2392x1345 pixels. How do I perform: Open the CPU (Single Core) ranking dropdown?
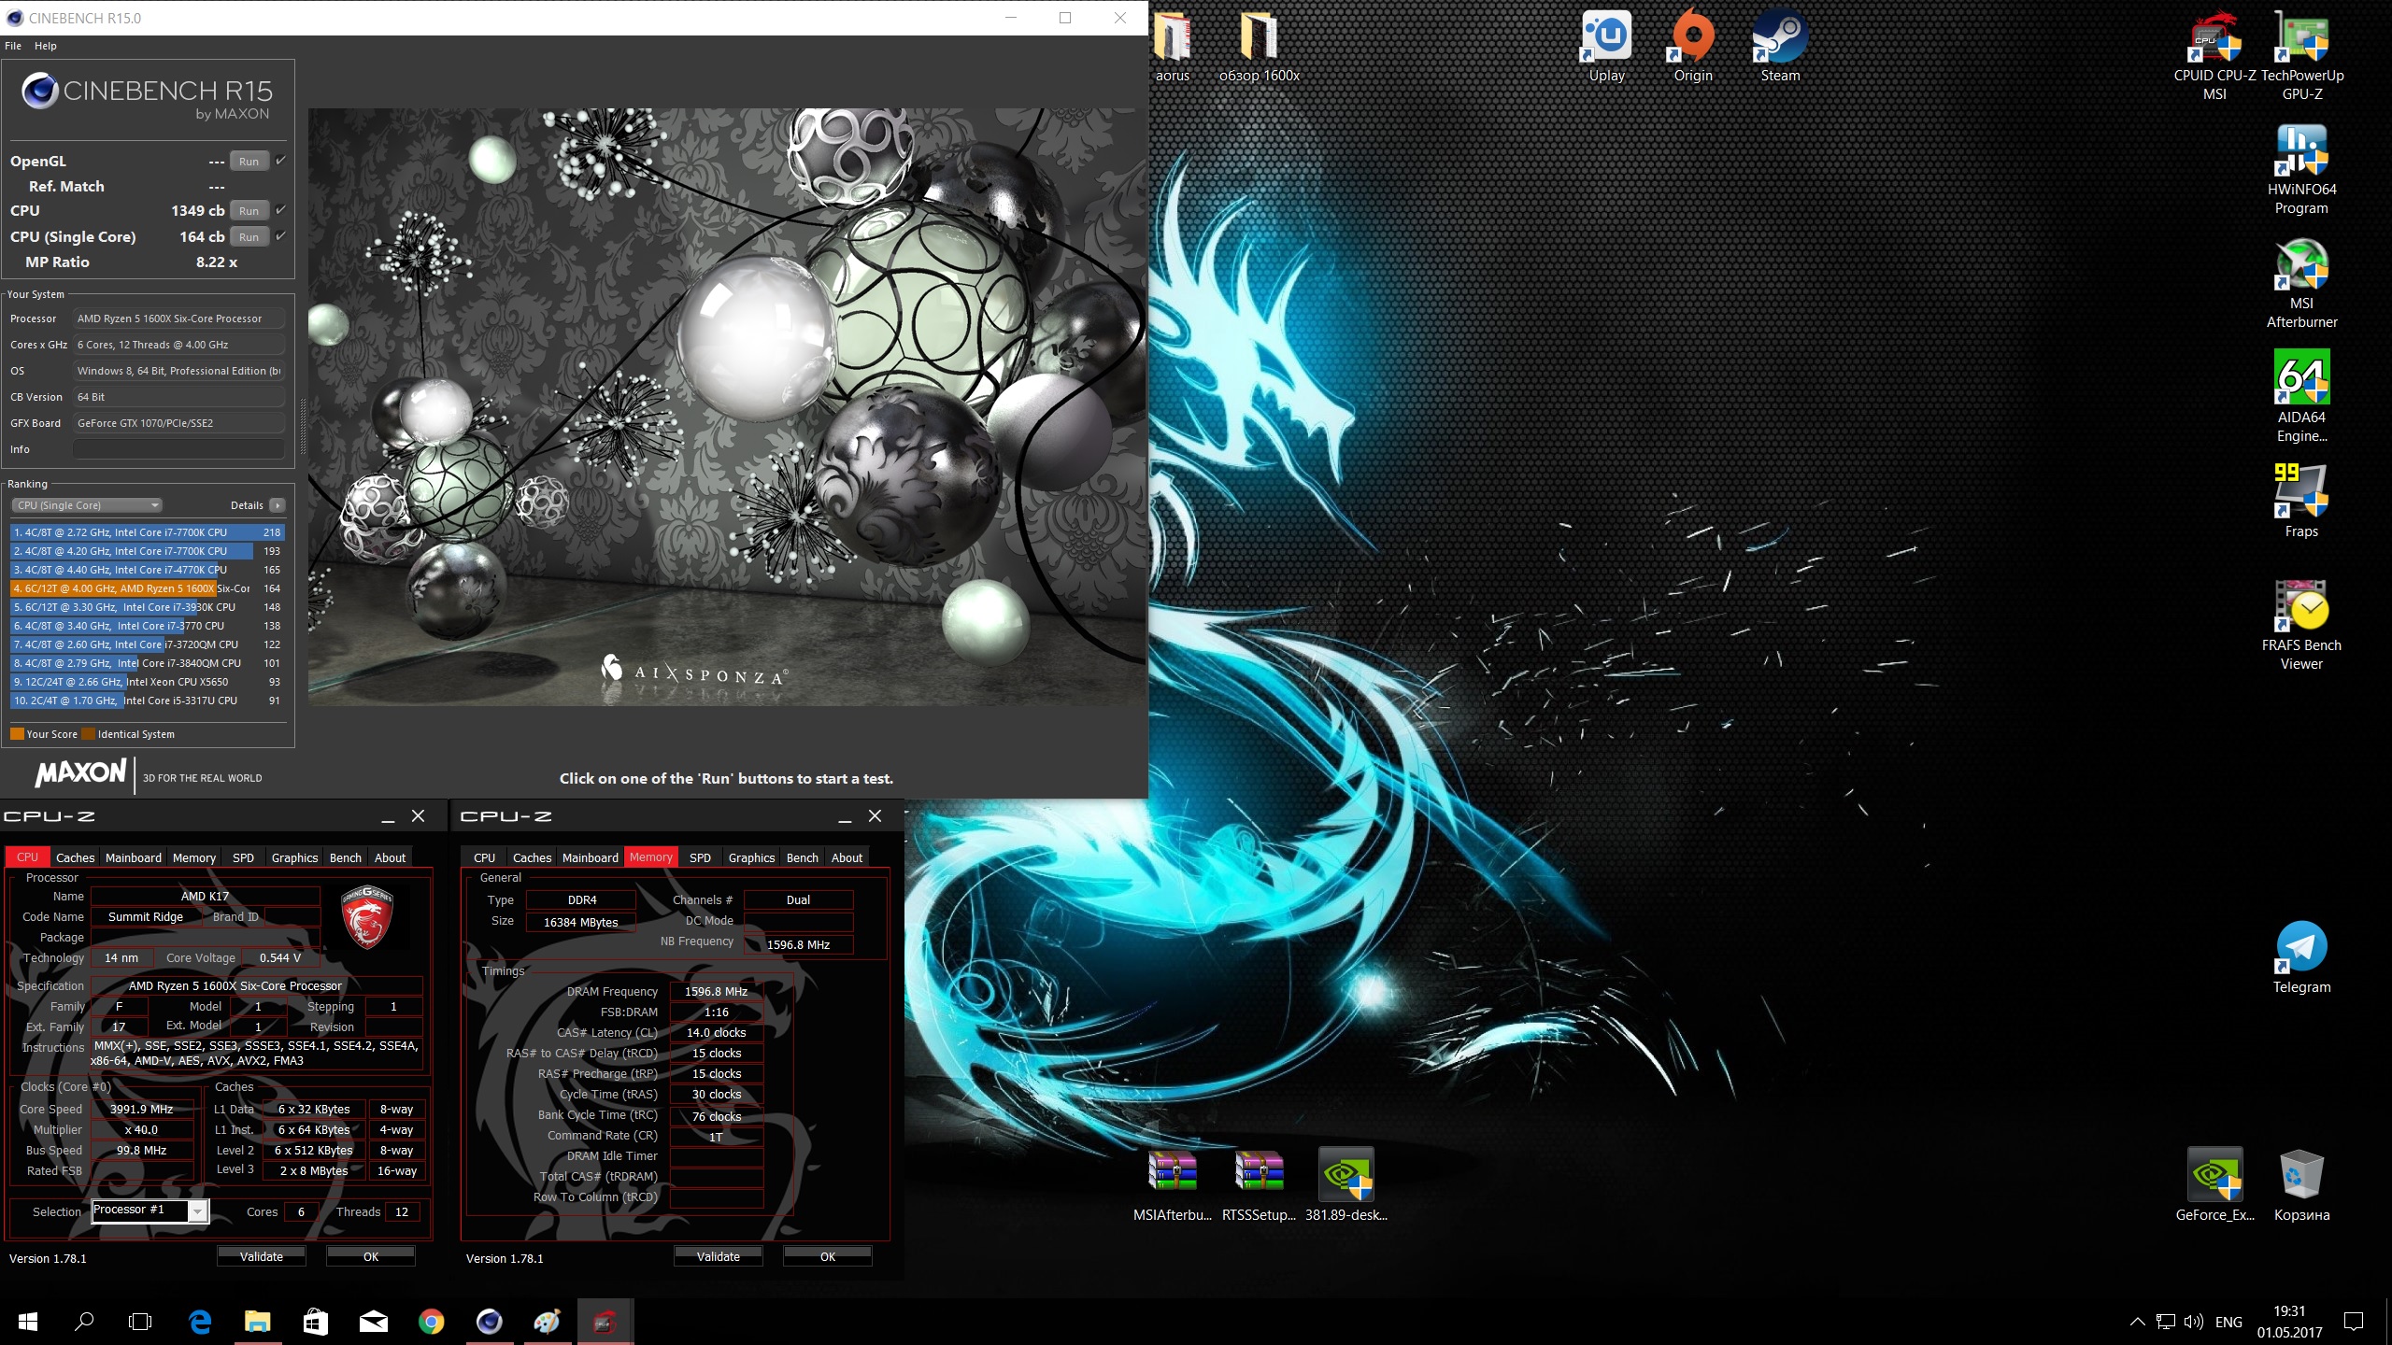pos(88,505)
